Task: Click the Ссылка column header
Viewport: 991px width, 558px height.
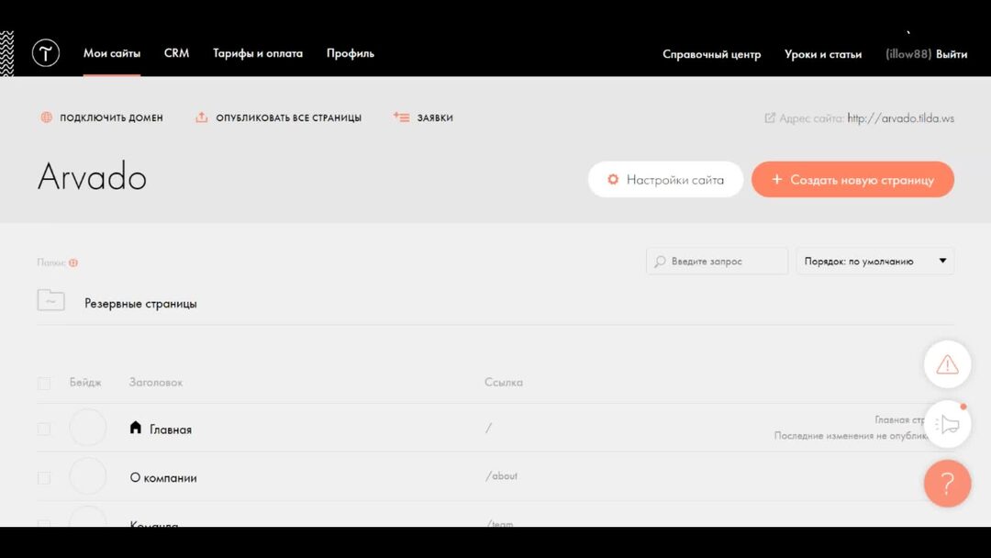Action: [504, 383]
